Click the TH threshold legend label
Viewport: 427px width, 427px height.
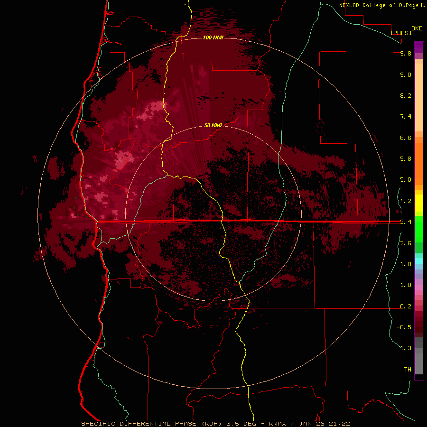408,370
